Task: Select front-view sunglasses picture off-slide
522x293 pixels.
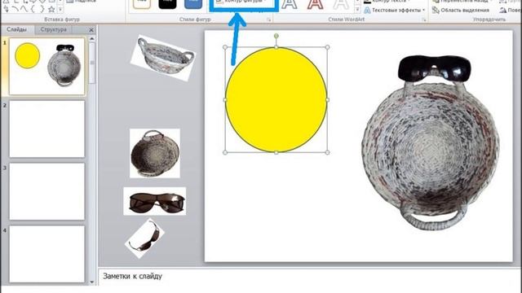Action: point(155,201)
